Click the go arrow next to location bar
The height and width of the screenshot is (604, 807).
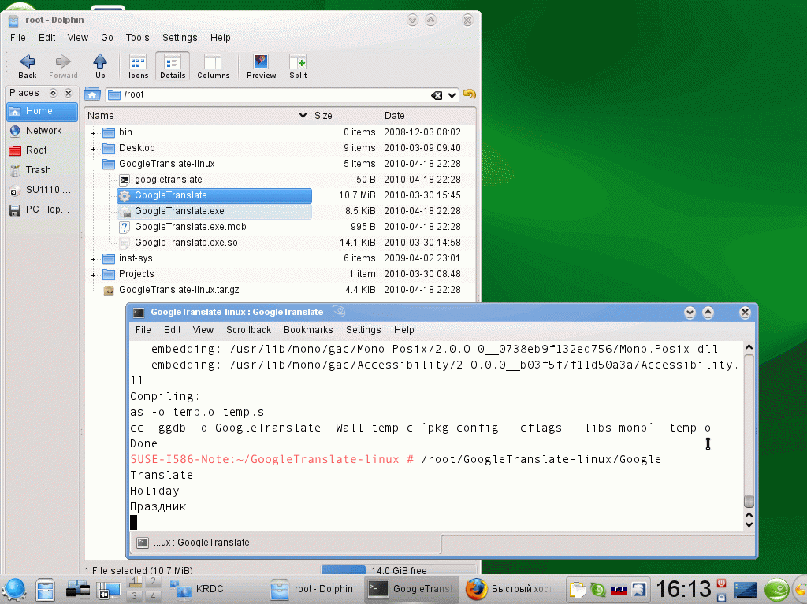(x=470, y=94)
